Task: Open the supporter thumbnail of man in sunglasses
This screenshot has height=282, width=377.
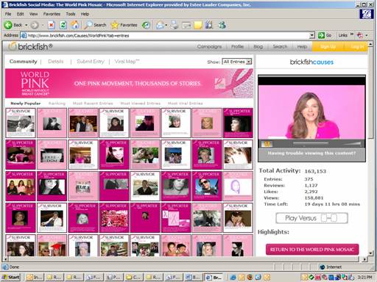Action: 207,186
